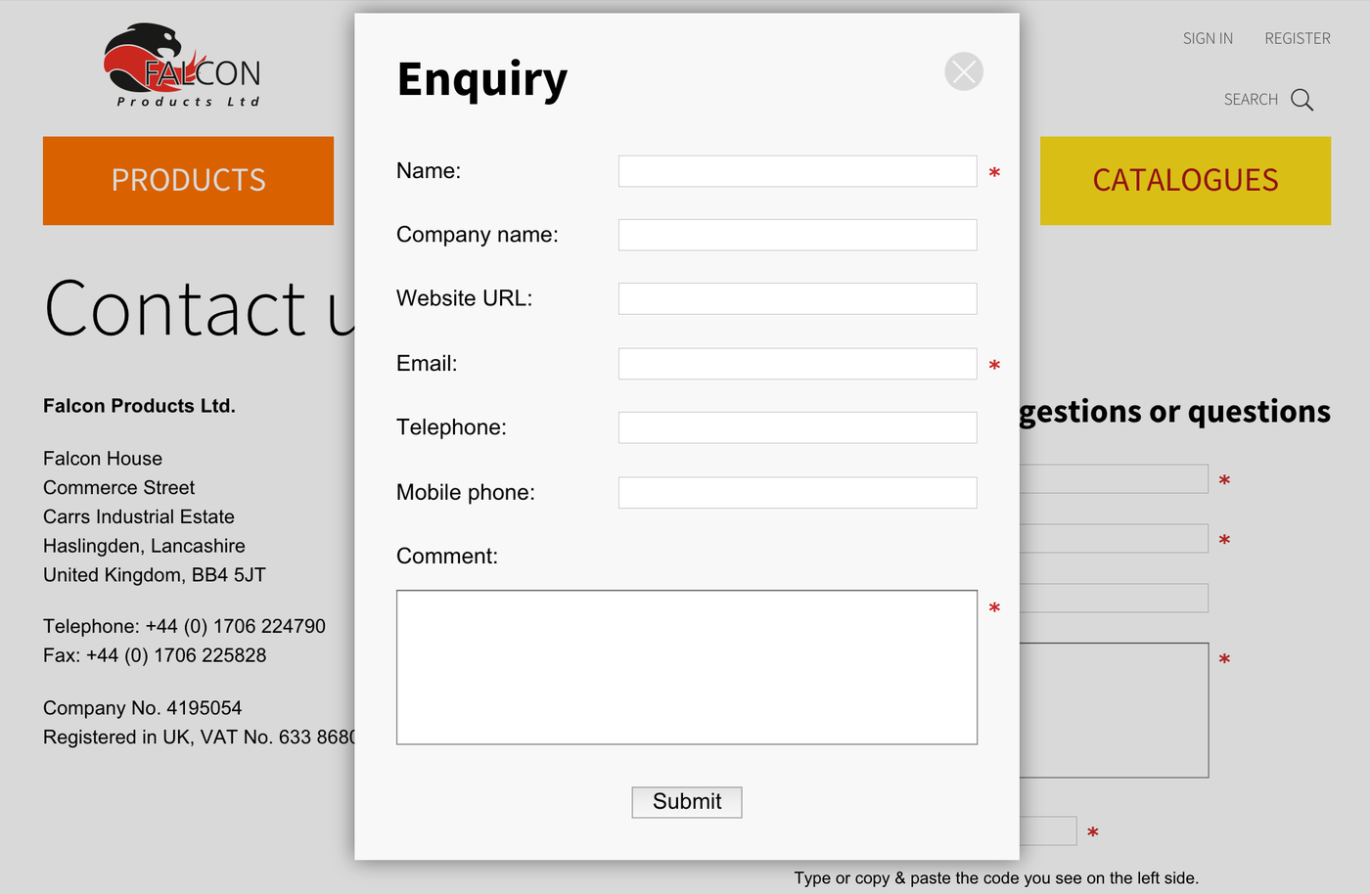Open the orange PRODUCTS menu
1370x894 pixels.
tap(188, 181)
